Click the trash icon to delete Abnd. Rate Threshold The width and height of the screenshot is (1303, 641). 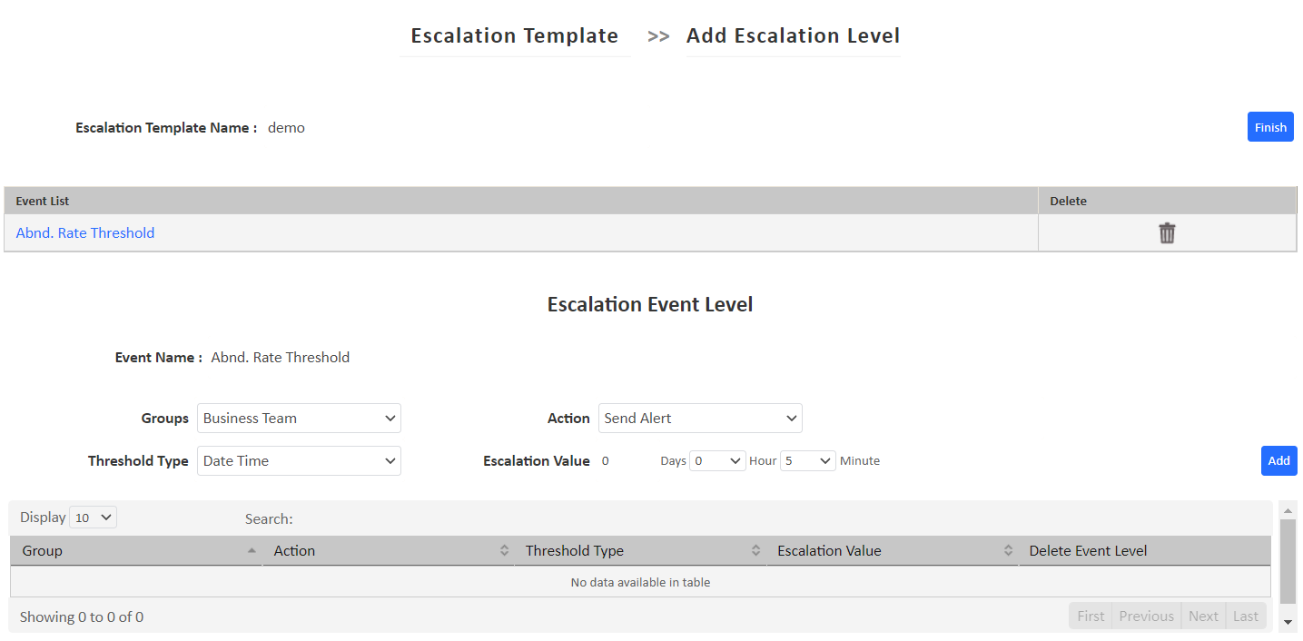point(1167,232)
